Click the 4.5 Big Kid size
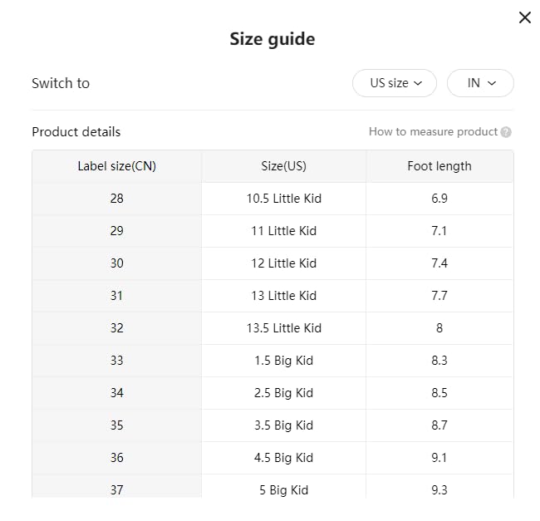The image size is (540, 521). point(283,458)
